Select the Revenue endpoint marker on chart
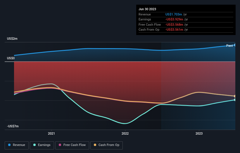 [x=235, y=45]
